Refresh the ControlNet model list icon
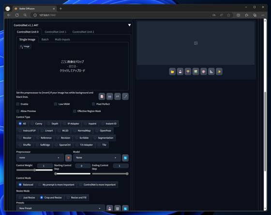This screenshot has width=271, height=215. tap(125, 158)
